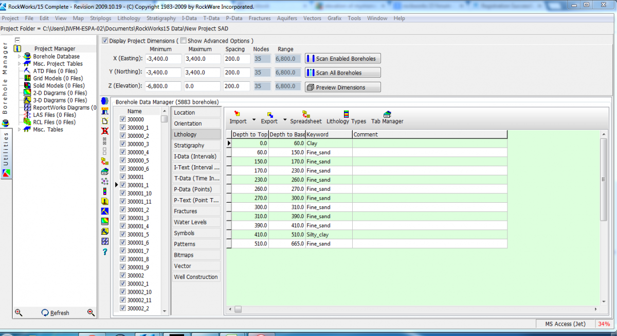Expand the Misc. Project Tables node

(x=20, y=64)
